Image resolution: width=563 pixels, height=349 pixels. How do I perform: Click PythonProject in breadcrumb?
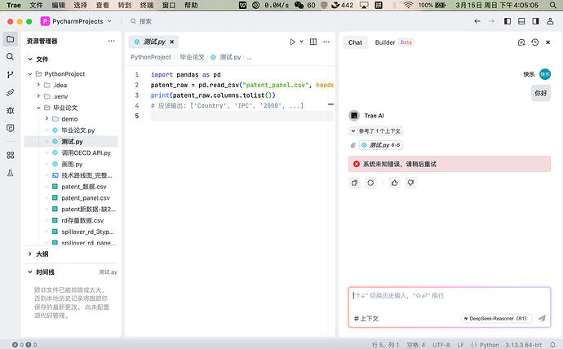click(x=151, y=57)
